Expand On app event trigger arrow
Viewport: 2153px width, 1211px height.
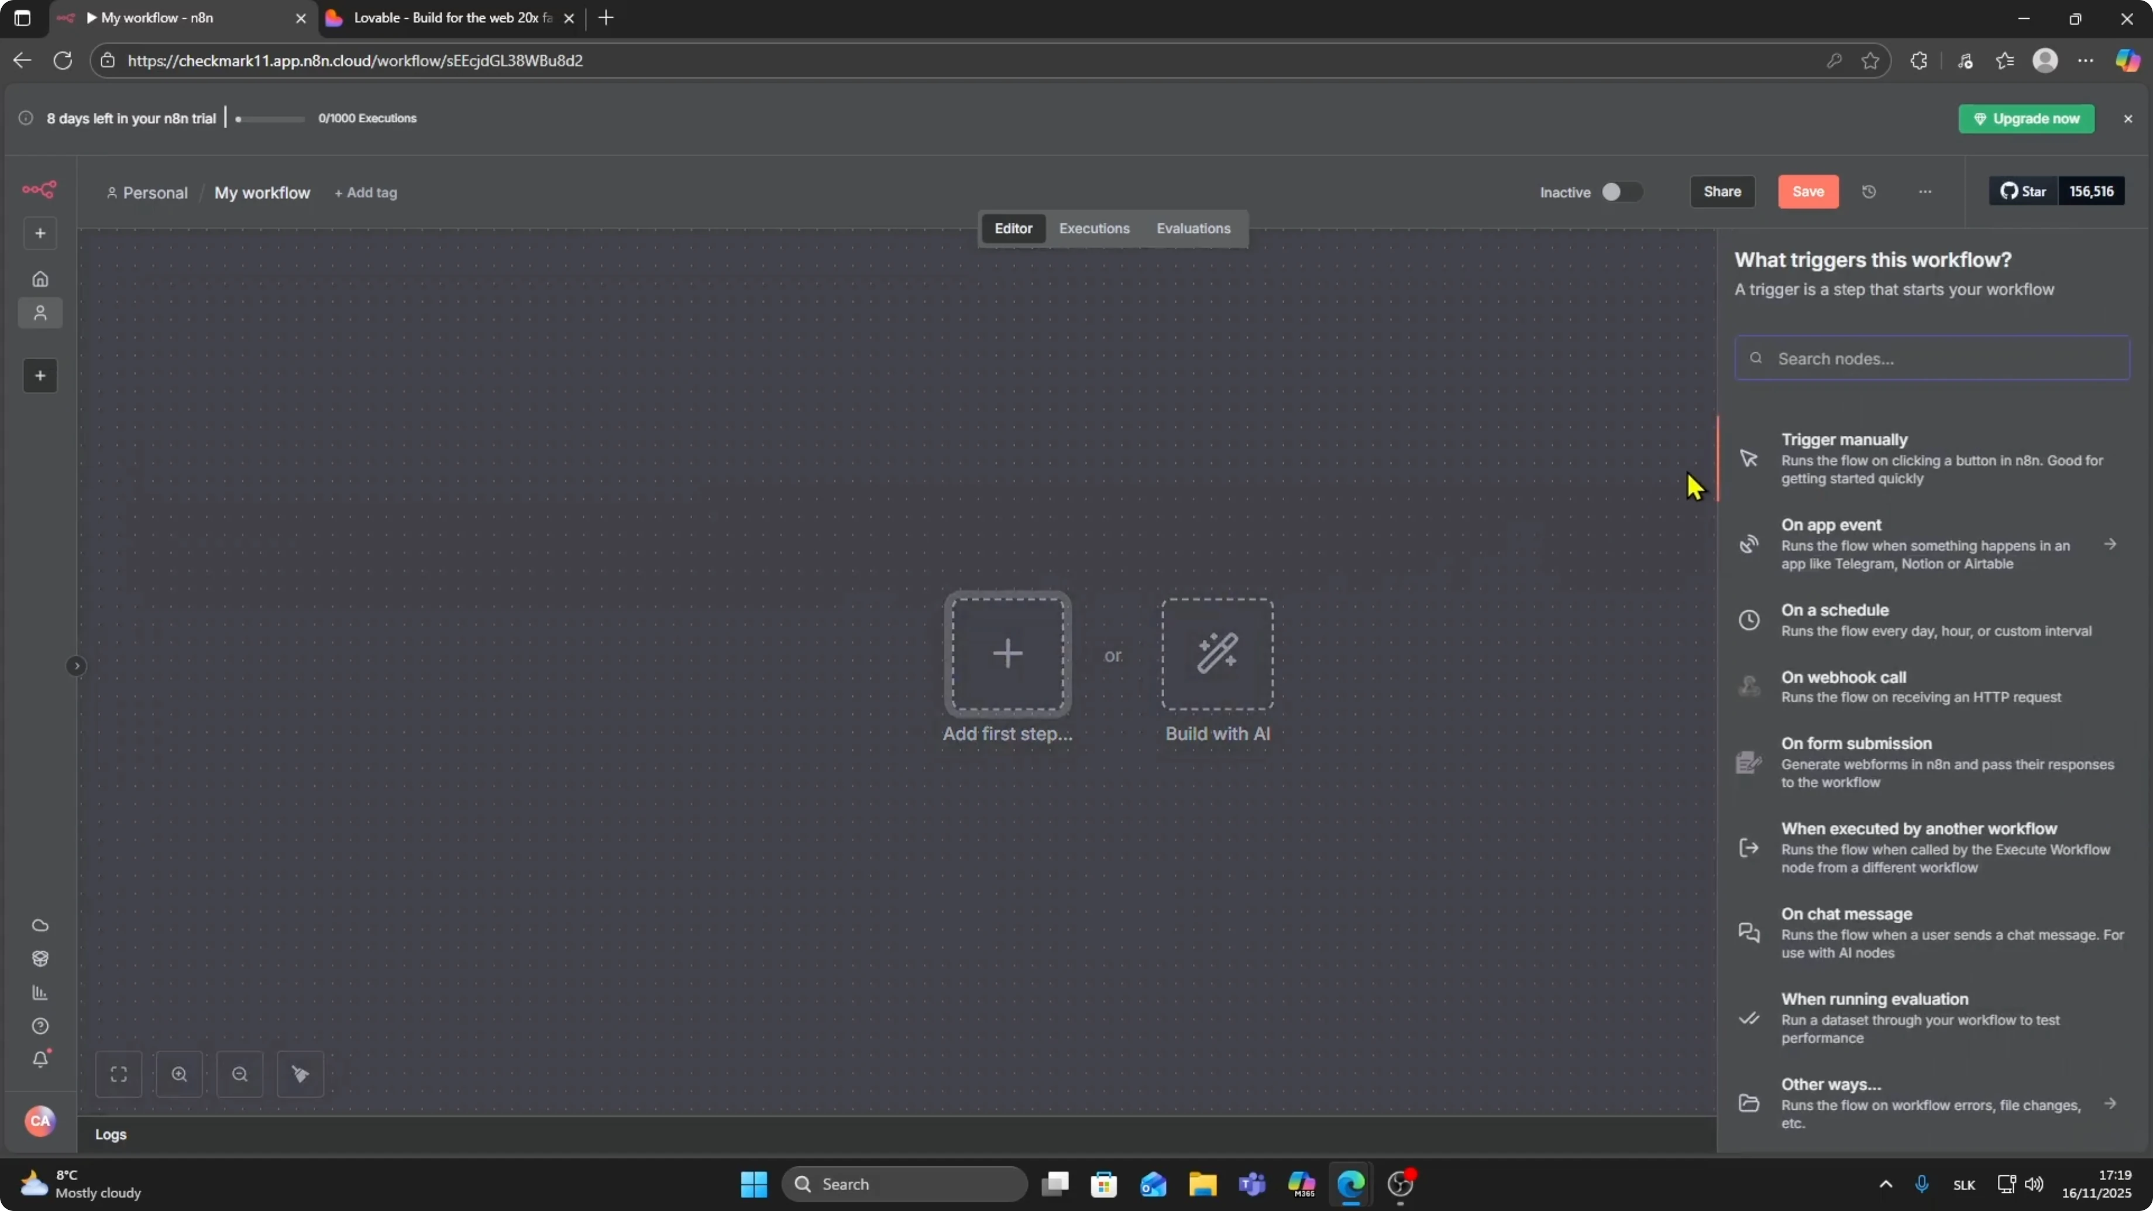pyautogui.click(x=2110, y=544)
